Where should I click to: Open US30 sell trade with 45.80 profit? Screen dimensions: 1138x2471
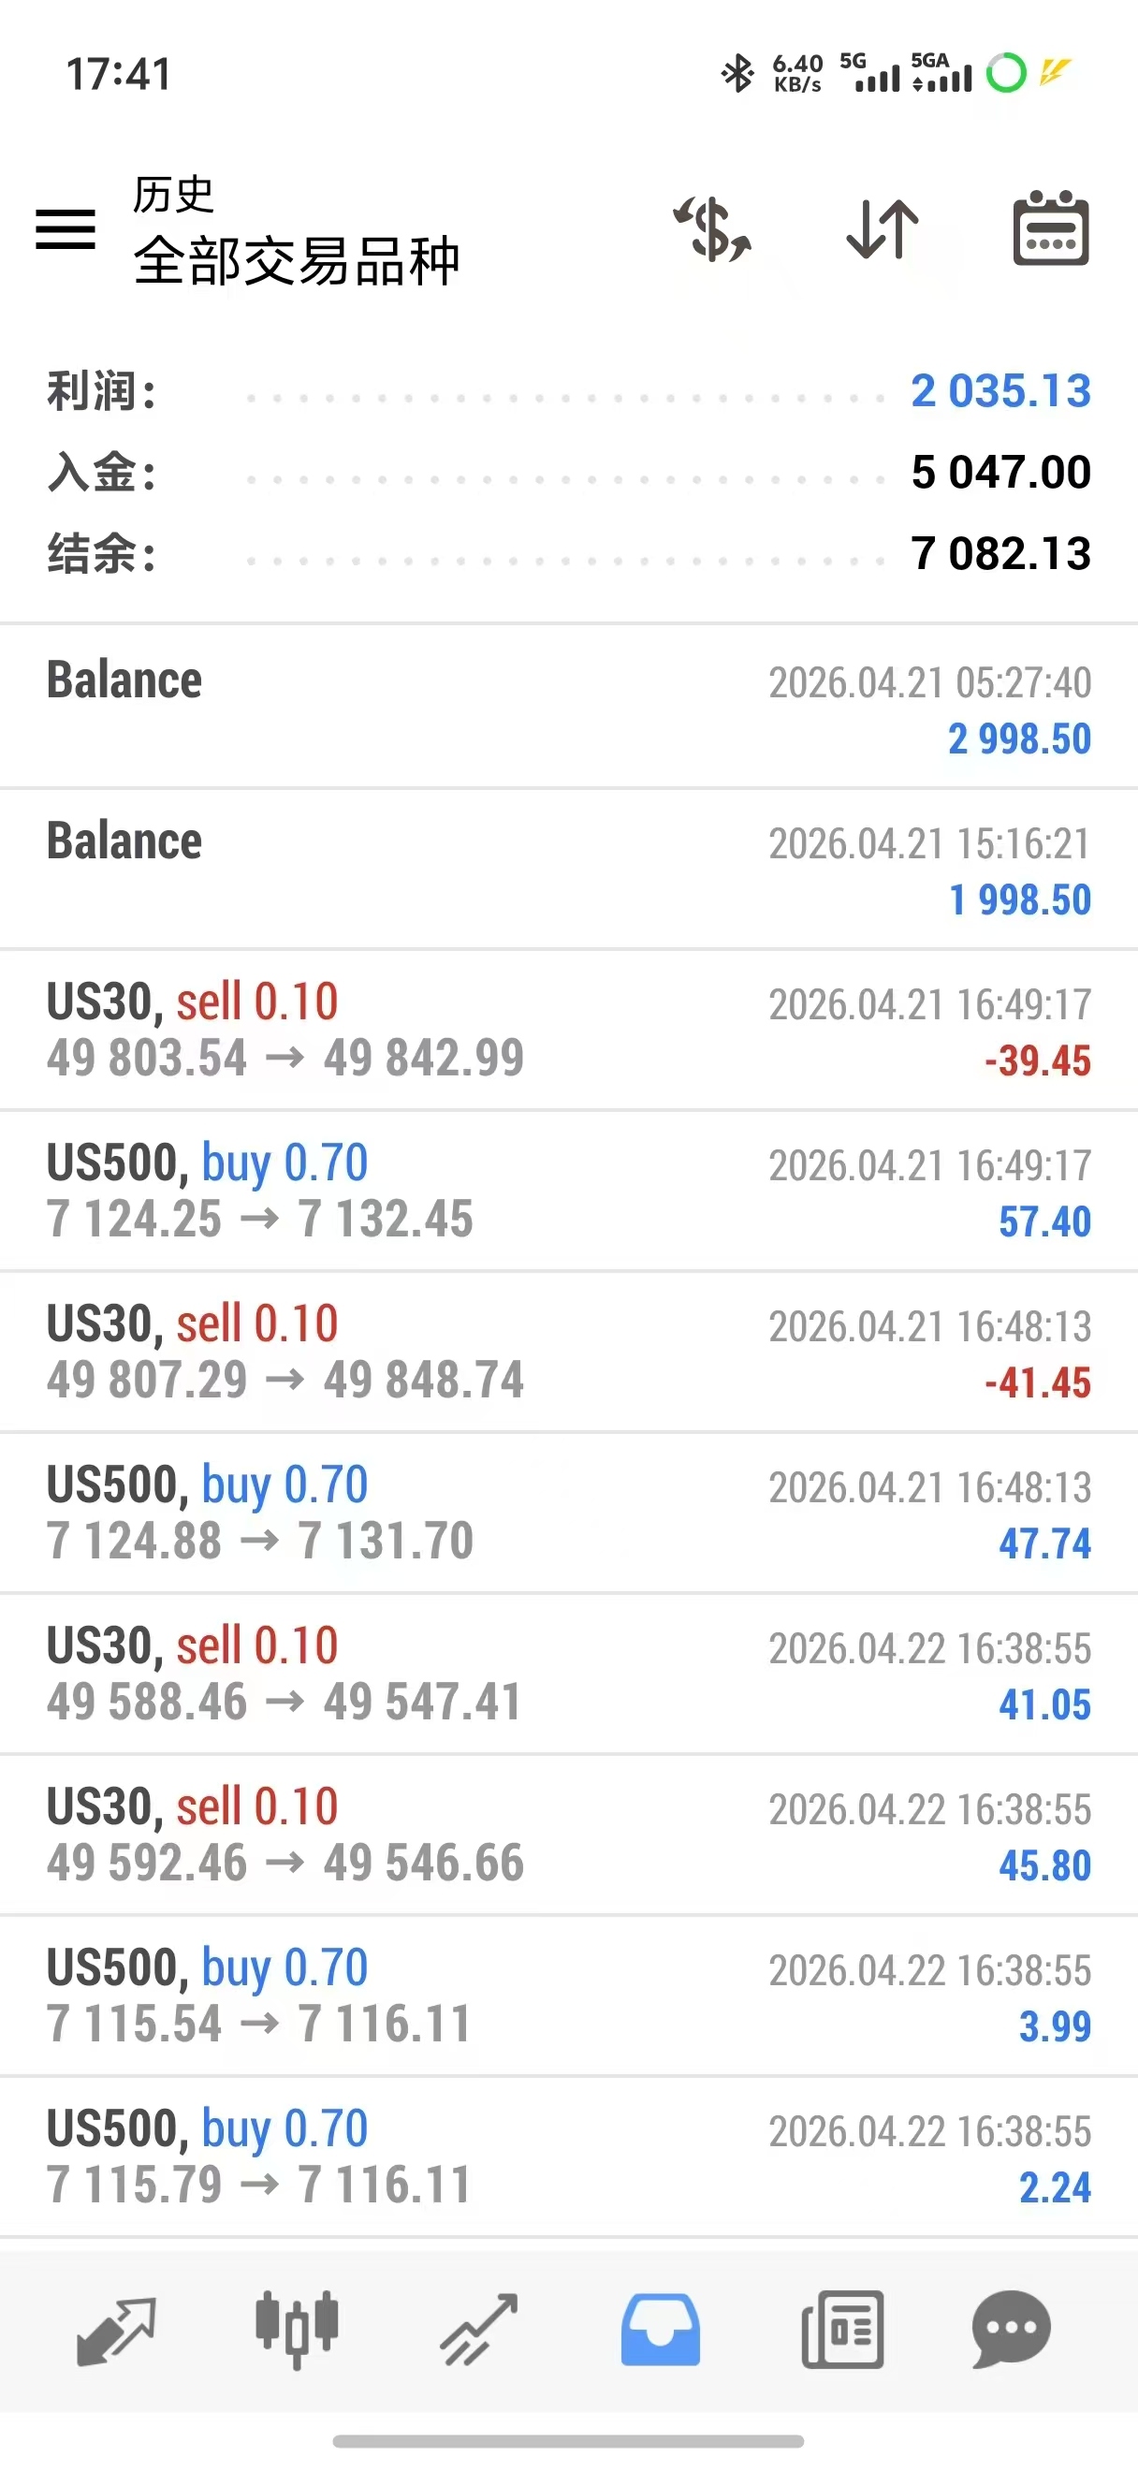pyautogui.click(x=568, y=1836)
